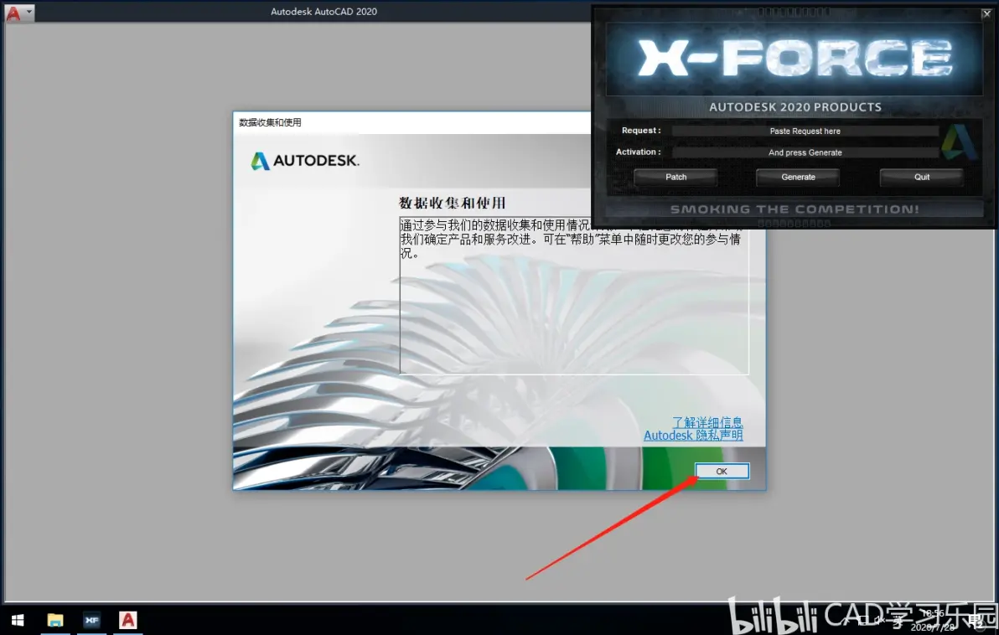Open the Windows Start menu
Viewport: 999px width, 635px height.
pos(18,620)
